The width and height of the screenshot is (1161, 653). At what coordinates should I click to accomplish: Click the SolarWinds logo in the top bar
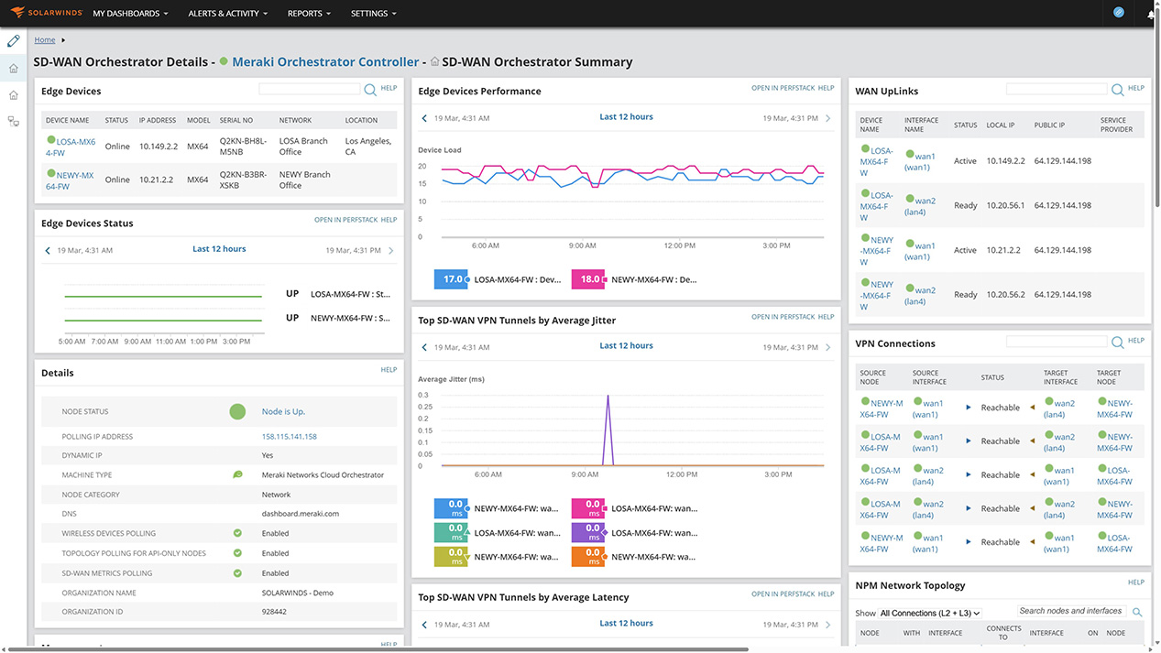(44, 13)
